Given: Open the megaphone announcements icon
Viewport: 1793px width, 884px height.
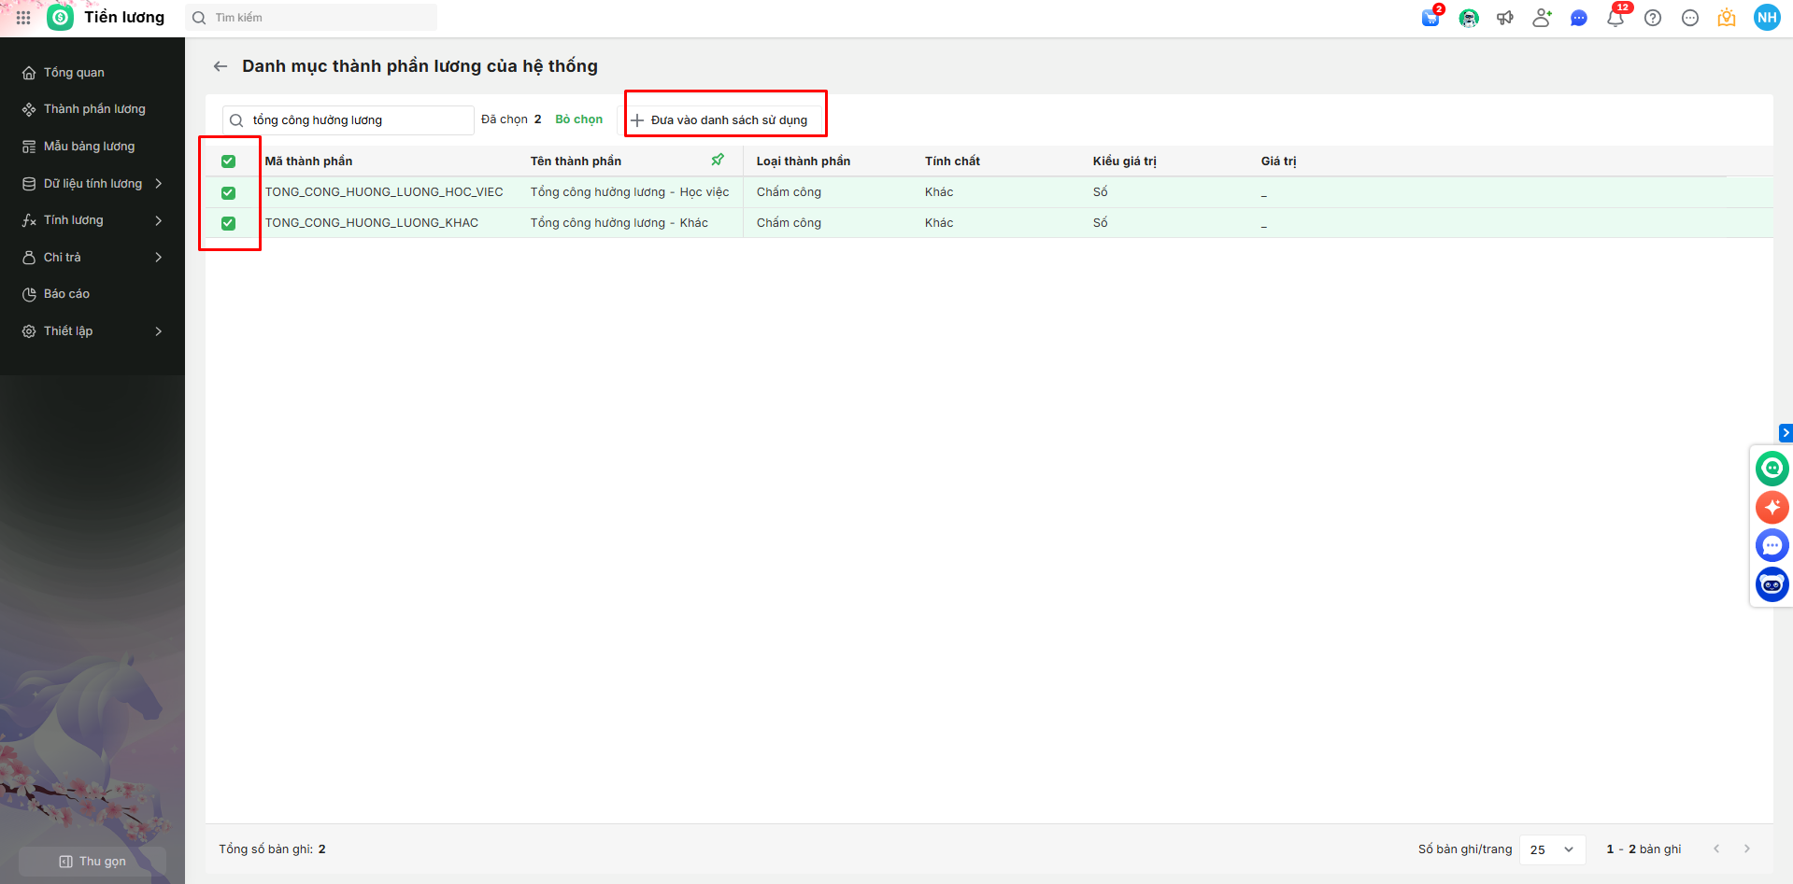Looking at the screenshot, I should [1504, 18].
